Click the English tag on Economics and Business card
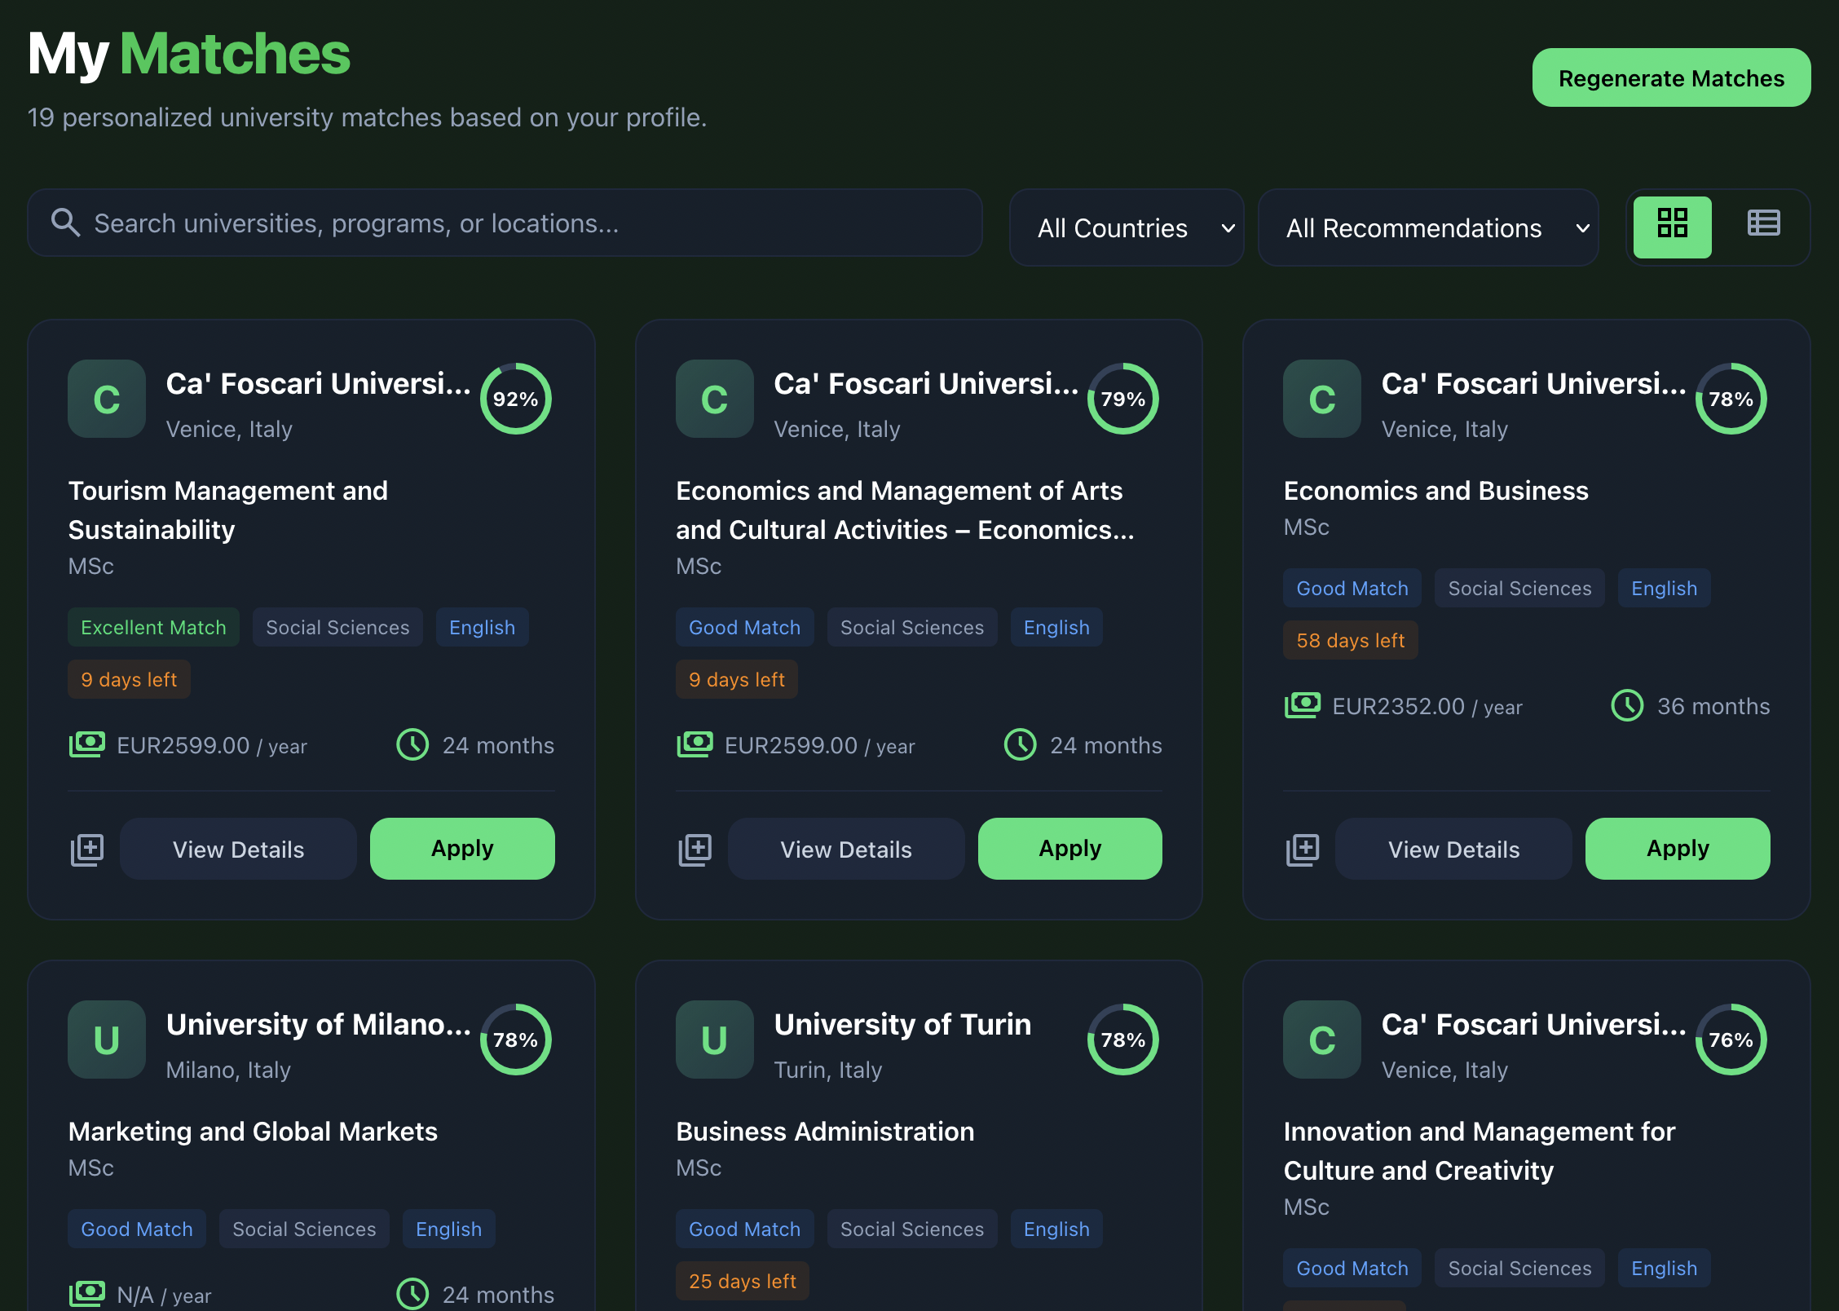Viewport: 1839px width, 1311px height. click(x=1664, y=588)
